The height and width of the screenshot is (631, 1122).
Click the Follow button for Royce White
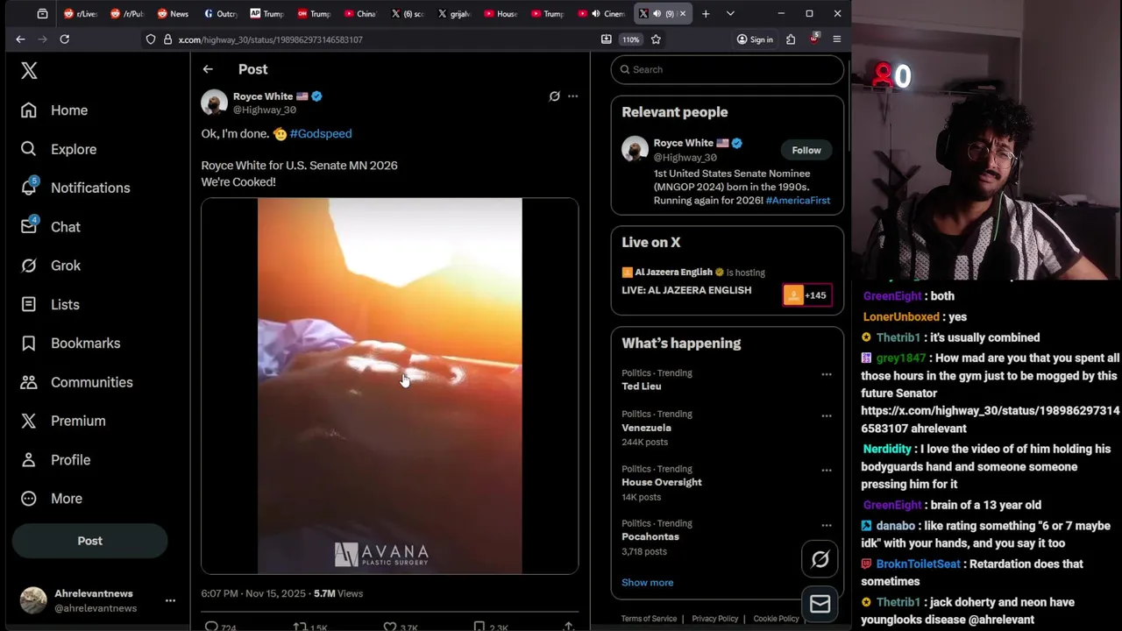(806, 150)
